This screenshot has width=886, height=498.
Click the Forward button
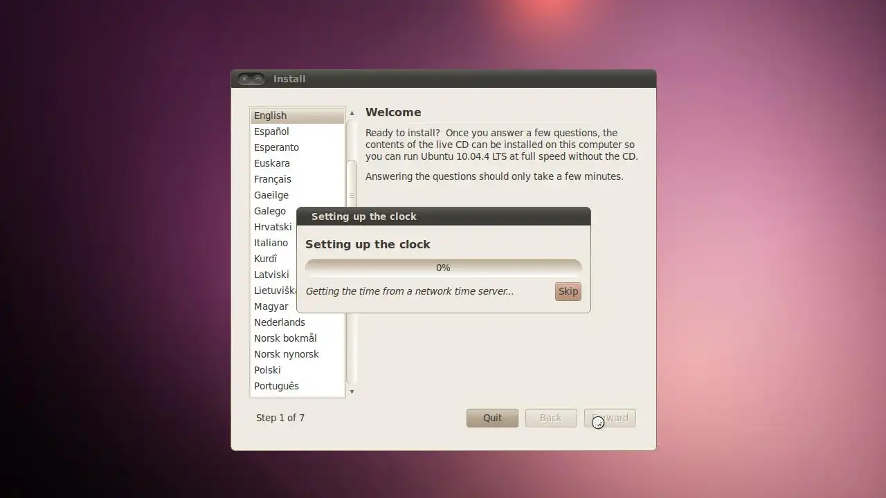coord(610,418)
